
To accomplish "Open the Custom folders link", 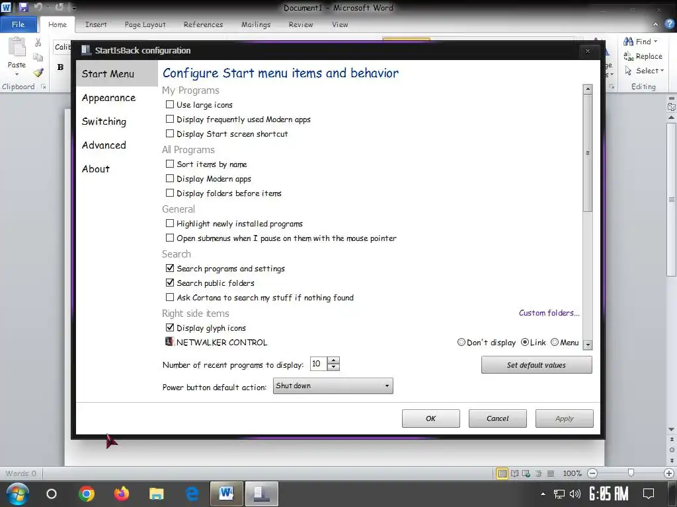I will (549, 313).
